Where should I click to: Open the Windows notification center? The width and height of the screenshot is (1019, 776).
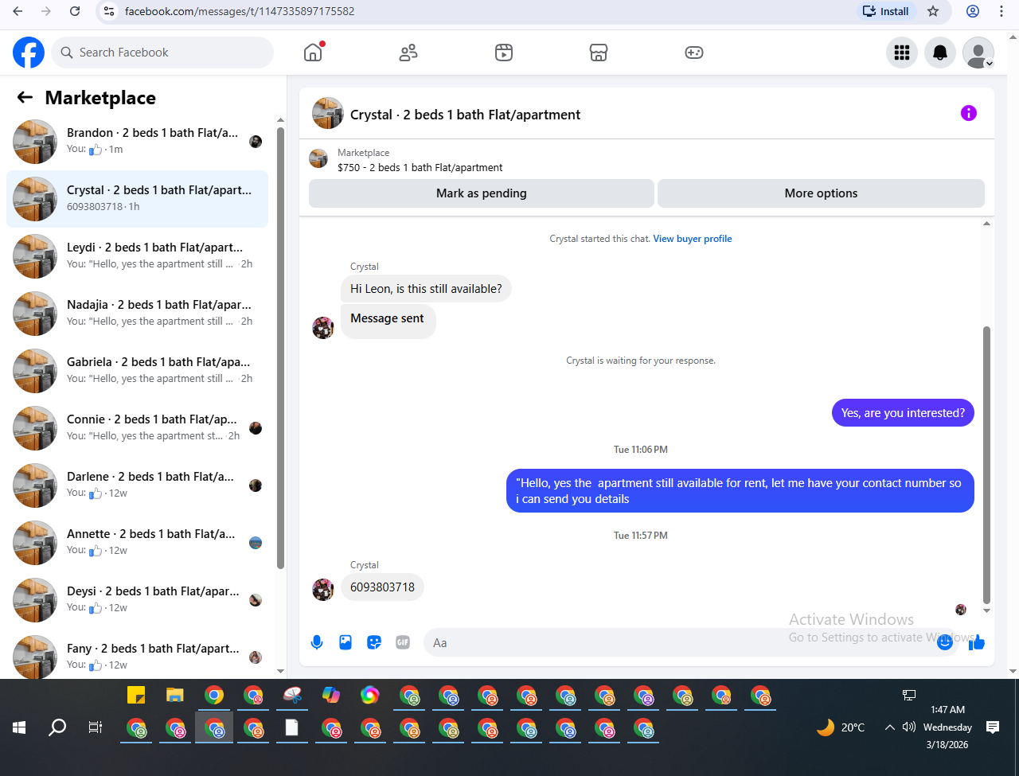tap(993, 727)
